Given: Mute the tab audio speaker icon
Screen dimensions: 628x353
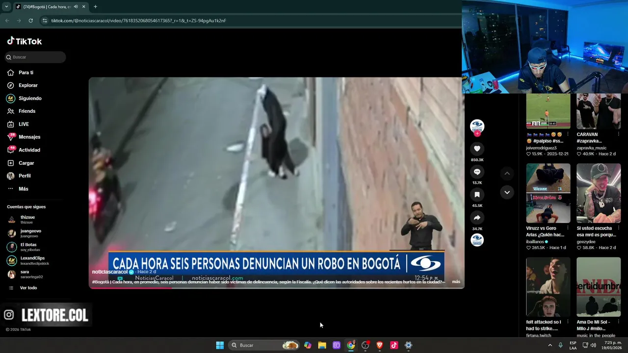Looking at the screenshot, I should pyautogui.click(x=76, y=6).
